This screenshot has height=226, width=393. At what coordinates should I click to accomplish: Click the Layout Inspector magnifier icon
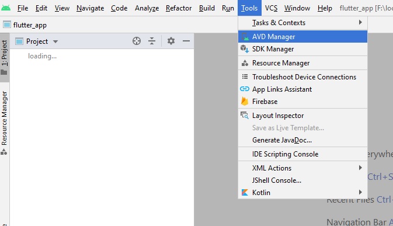tap(245, 115)
